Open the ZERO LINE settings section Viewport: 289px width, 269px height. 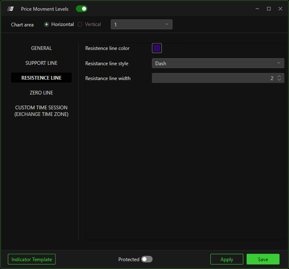41,92
